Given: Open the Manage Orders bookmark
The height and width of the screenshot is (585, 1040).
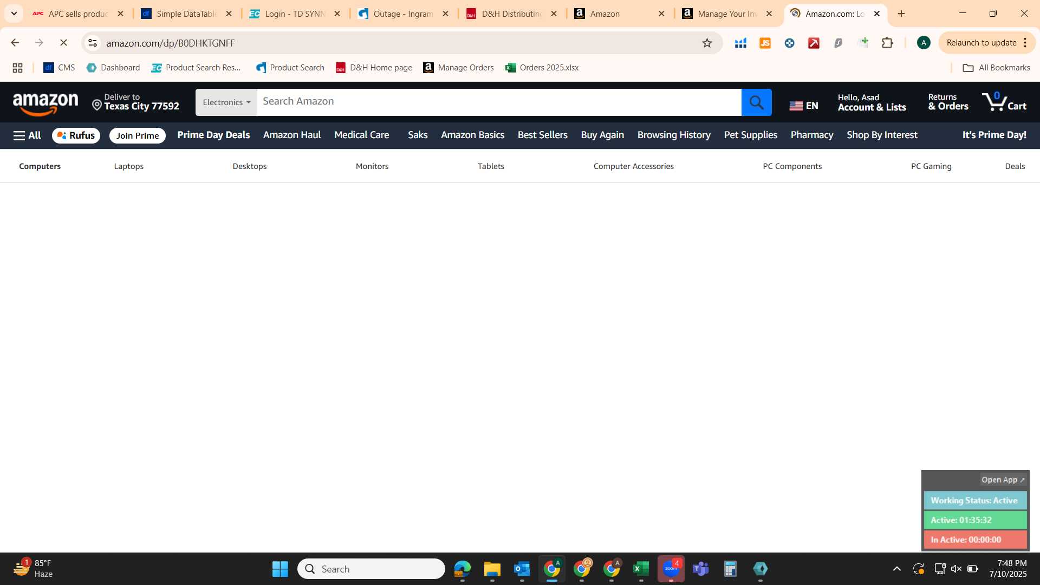Looking at the screenshot, I should click(458, 68).
